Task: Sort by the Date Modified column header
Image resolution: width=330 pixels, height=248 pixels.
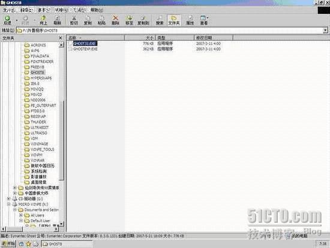Action: [214, 38]
